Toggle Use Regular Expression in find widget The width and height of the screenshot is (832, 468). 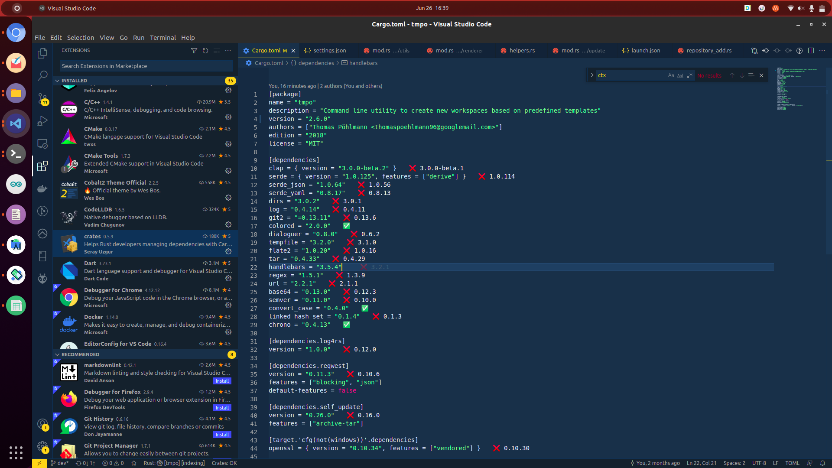pos(690,75)
